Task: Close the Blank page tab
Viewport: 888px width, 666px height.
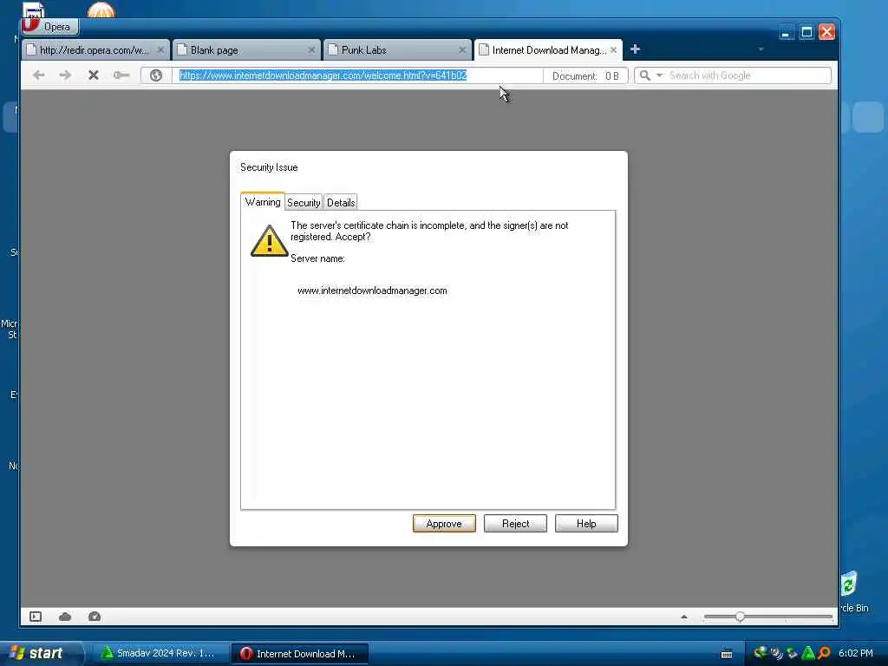Action: (x=311, y=49)
